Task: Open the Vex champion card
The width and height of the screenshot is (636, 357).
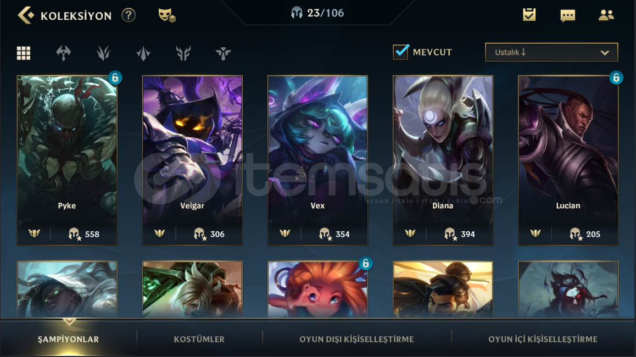Action: pos(317,160)
